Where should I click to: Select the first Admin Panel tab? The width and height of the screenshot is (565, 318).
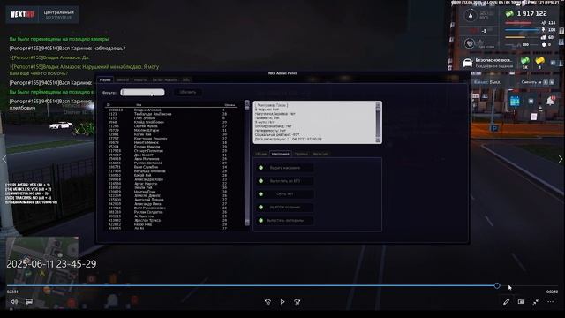coord(105,79)
